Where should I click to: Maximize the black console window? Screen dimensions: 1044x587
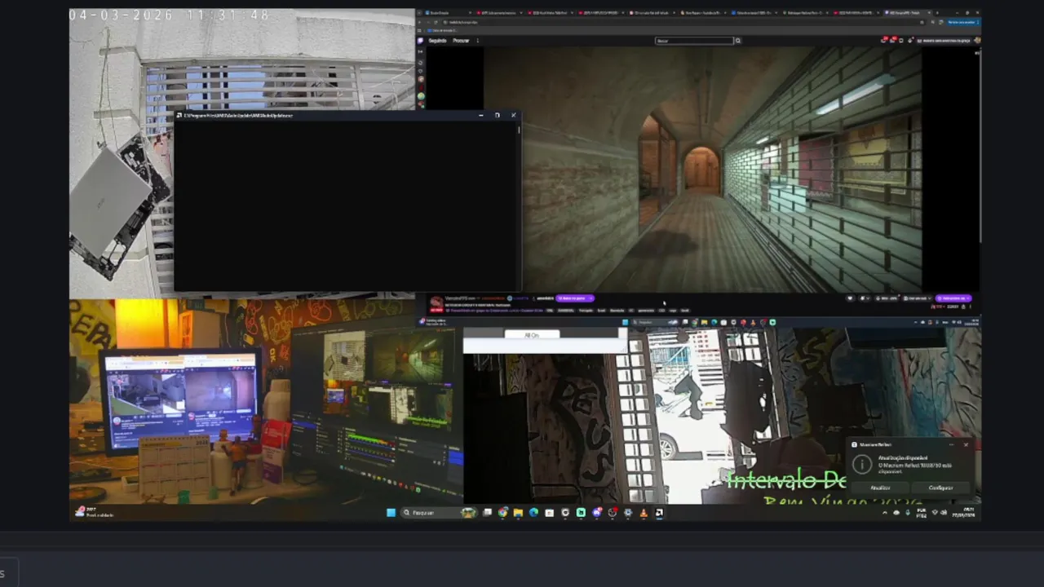pyautogui.click(x=497, y=115)
